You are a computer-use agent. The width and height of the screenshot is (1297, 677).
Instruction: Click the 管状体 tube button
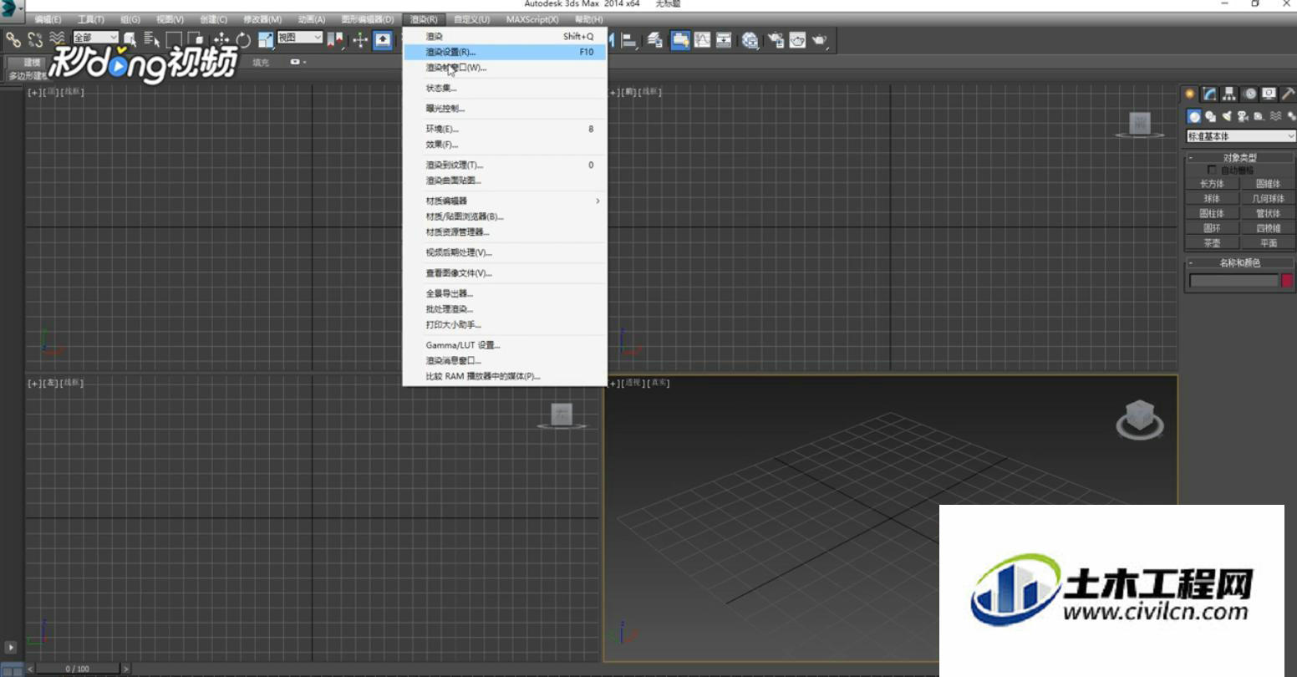[x=1268, y=213]
